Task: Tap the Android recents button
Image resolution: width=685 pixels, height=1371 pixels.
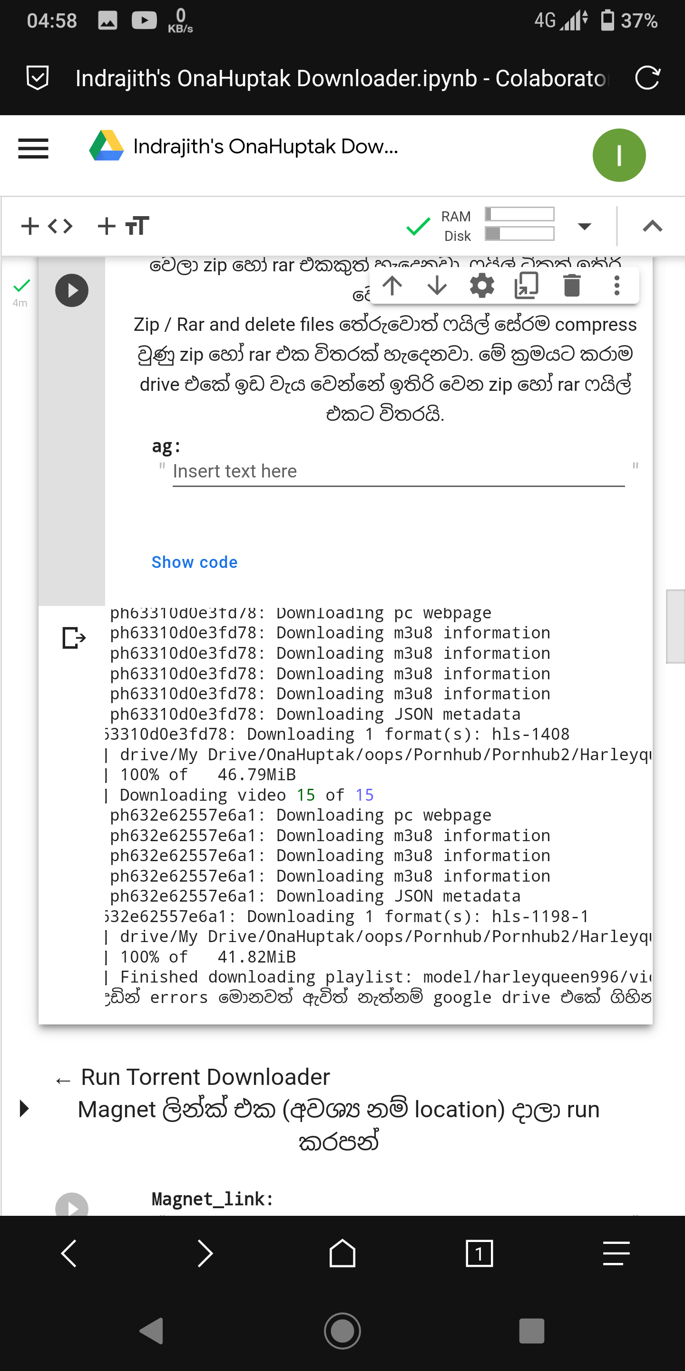Action: (x=532, y=1331)
